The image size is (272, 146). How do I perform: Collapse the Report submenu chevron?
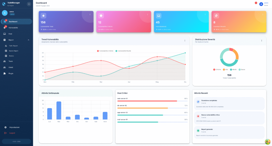click(x=28, y=40)
